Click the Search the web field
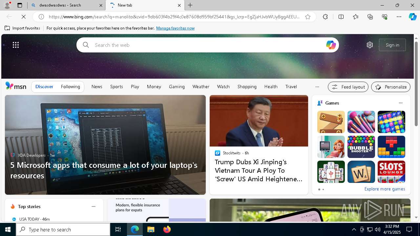Image resolution: width=420 pixels, height=236 pixels. click(x=208, y=45)
